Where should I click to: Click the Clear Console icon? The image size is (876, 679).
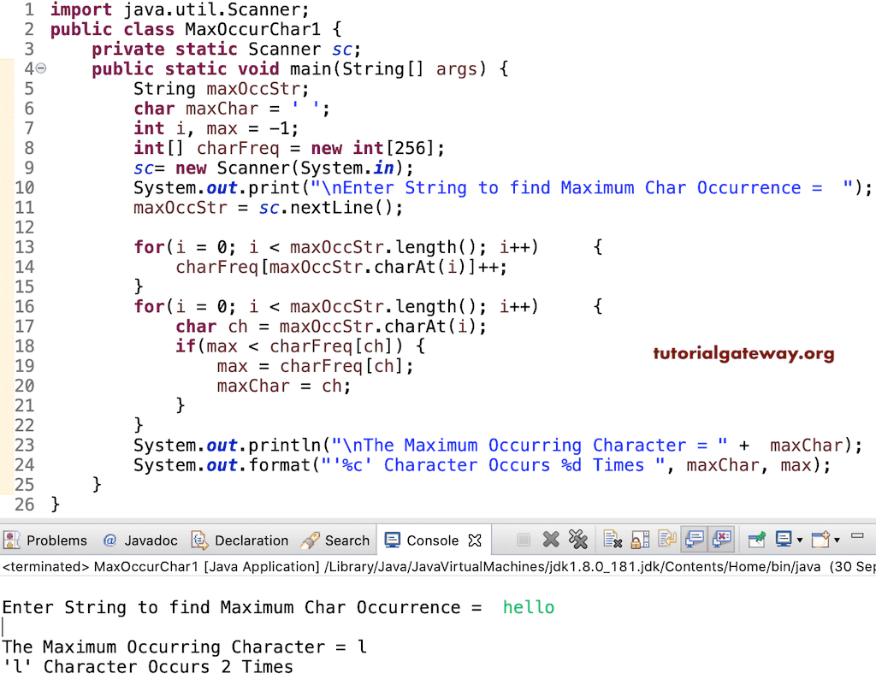pyautogui.click(x=611, y=540)
